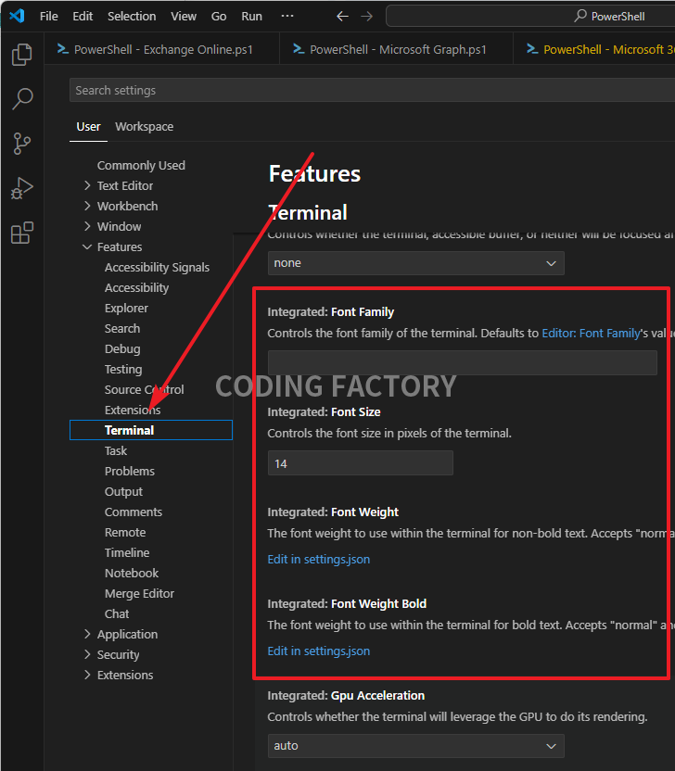Select Problems under Features
Screen dimensions: 675x771
[130, 471]
